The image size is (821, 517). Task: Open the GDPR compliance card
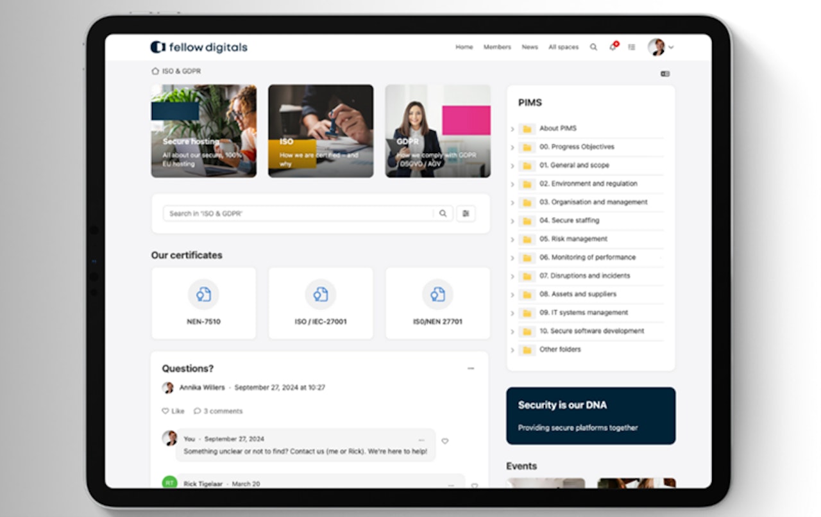(x=438, y=131)
